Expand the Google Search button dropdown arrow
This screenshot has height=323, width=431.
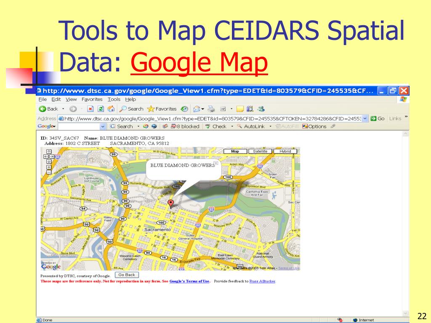click(x=138, y=126)
